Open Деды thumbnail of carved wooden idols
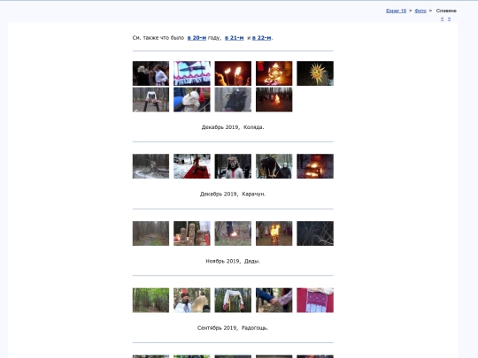Viewport: 478px width, 358px height. pos(192,233)
